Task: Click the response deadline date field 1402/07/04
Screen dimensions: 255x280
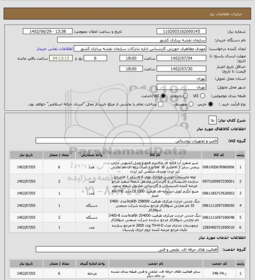Action: tap(182, 58)
